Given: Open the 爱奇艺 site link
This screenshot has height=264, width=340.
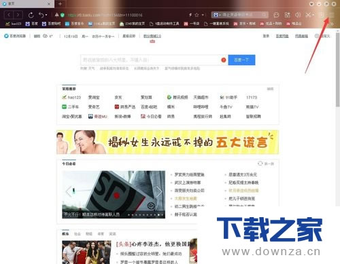Looking at the screenshot, I should pyautogui.click(x=94, y=107).
